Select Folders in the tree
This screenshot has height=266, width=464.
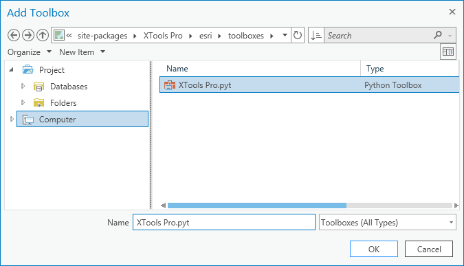tap(63, 103)
